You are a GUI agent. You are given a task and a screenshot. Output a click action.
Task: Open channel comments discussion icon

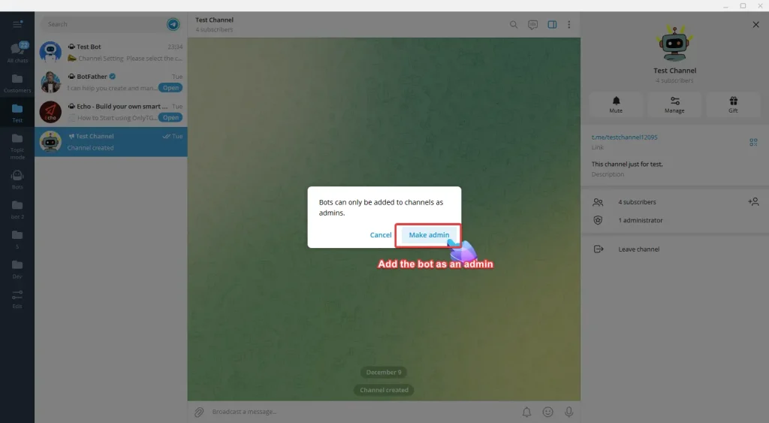[532, 25]
